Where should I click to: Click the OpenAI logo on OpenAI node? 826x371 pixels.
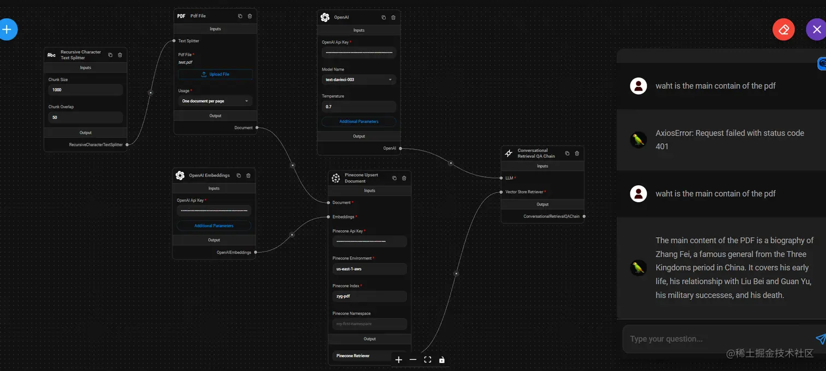[325, 17]
